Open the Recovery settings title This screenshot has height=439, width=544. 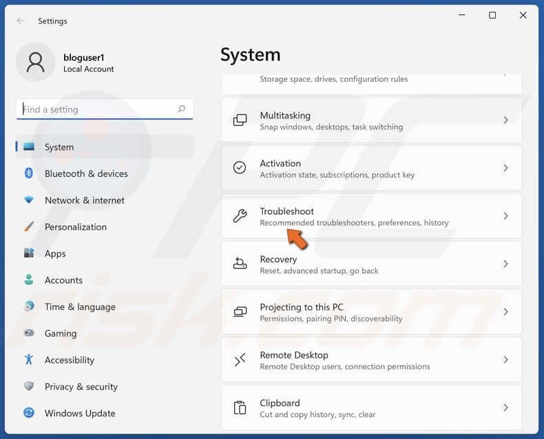[278, 259]
